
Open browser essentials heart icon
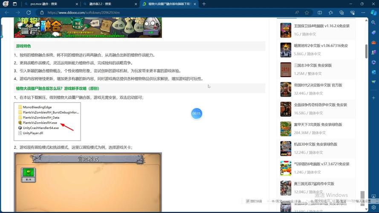pos(353,12)
